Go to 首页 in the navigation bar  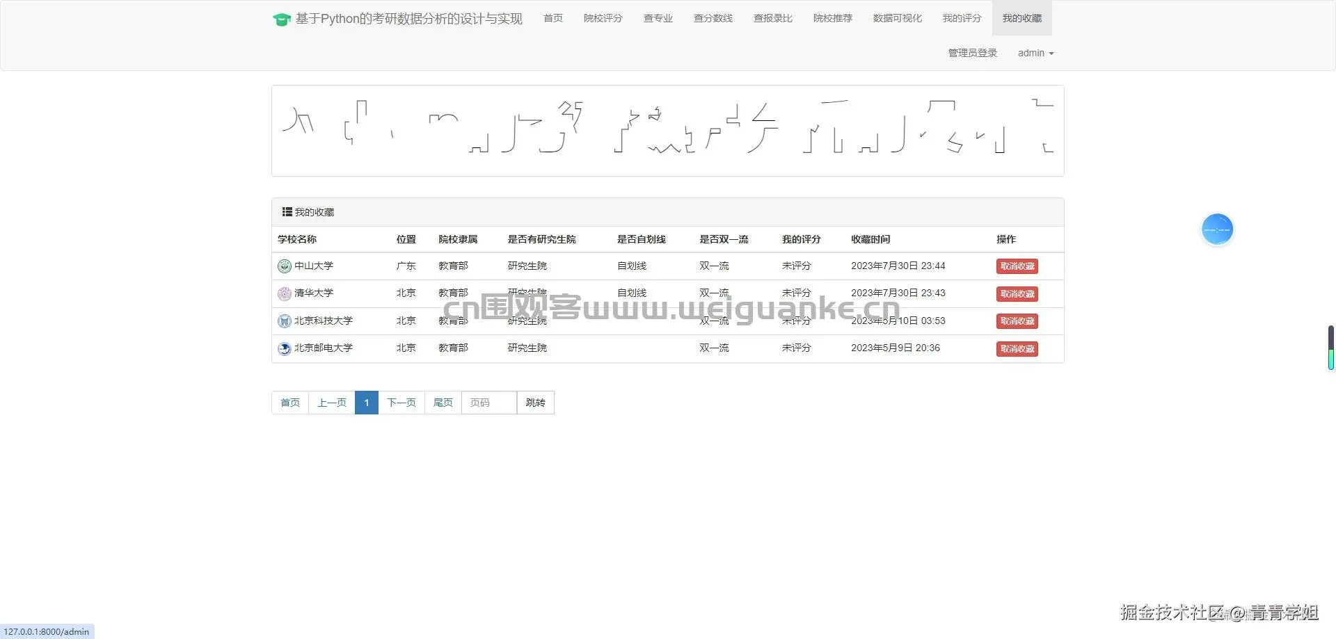(553, 18)
